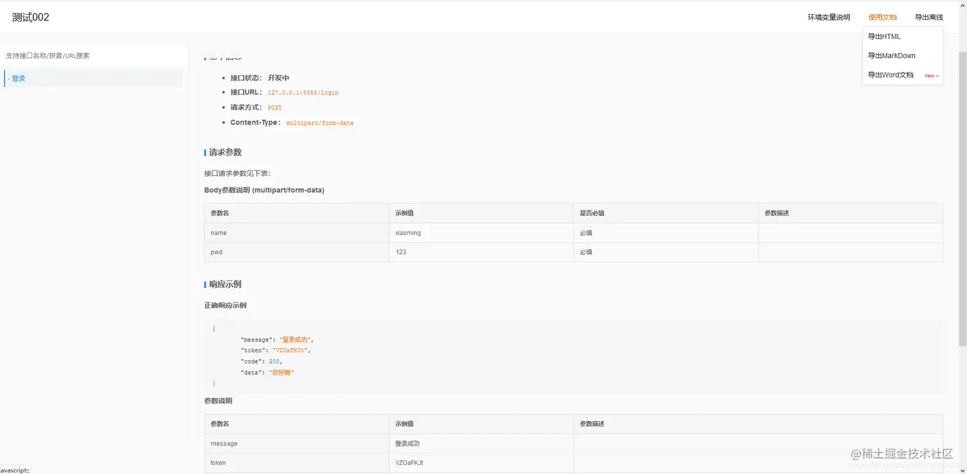Image resolution: width=967 pixels, height=474 pixels.
Task: Click the POST request method value
Action: coord(274,107)
